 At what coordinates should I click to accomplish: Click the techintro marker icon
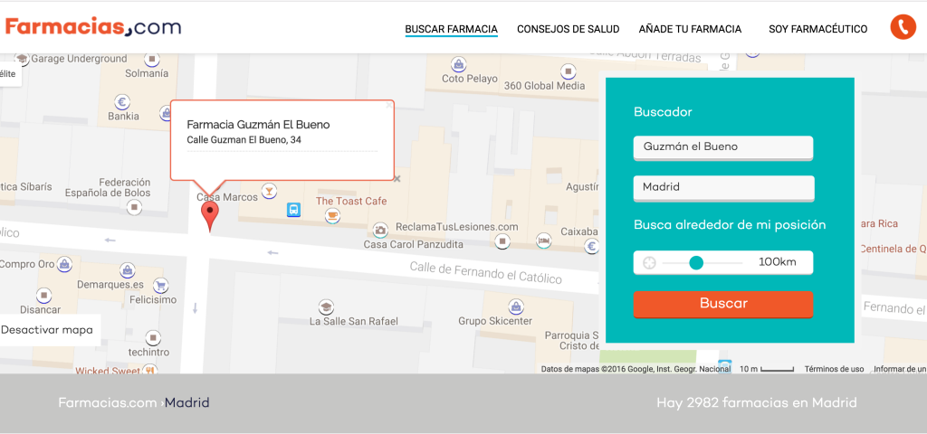[153, 337]
